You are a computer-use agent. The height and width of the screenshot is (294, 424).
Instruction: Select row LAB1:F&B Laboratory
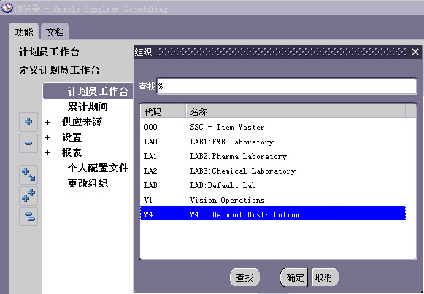coord(273,142)
